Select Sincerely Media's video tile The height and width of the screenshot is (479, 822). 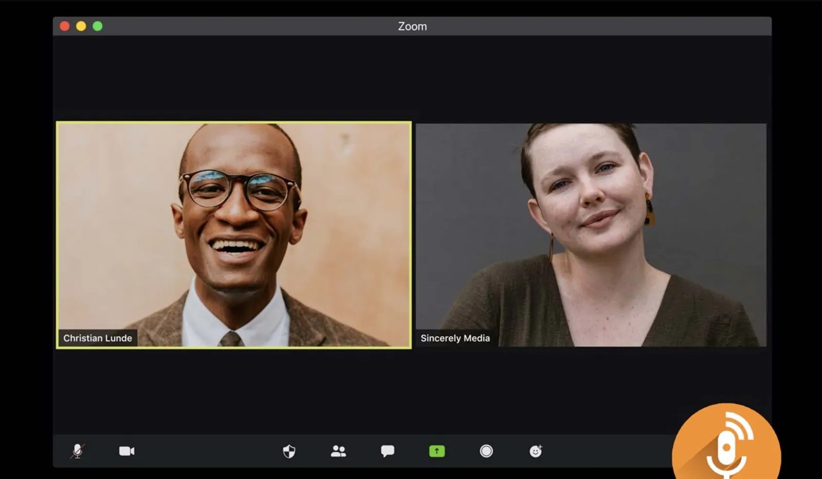[591, 235]
